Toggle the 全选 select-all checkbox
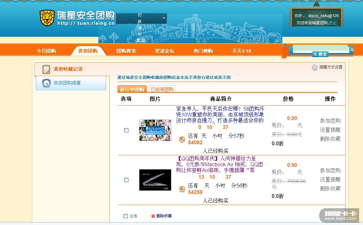 pos(126,216)
